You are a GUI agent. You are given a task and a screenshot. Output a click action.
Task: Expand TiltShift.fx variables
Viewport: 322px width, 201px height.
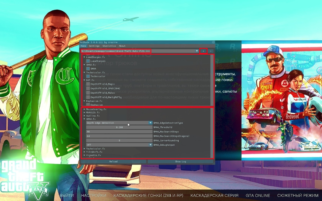coord(84,152)
